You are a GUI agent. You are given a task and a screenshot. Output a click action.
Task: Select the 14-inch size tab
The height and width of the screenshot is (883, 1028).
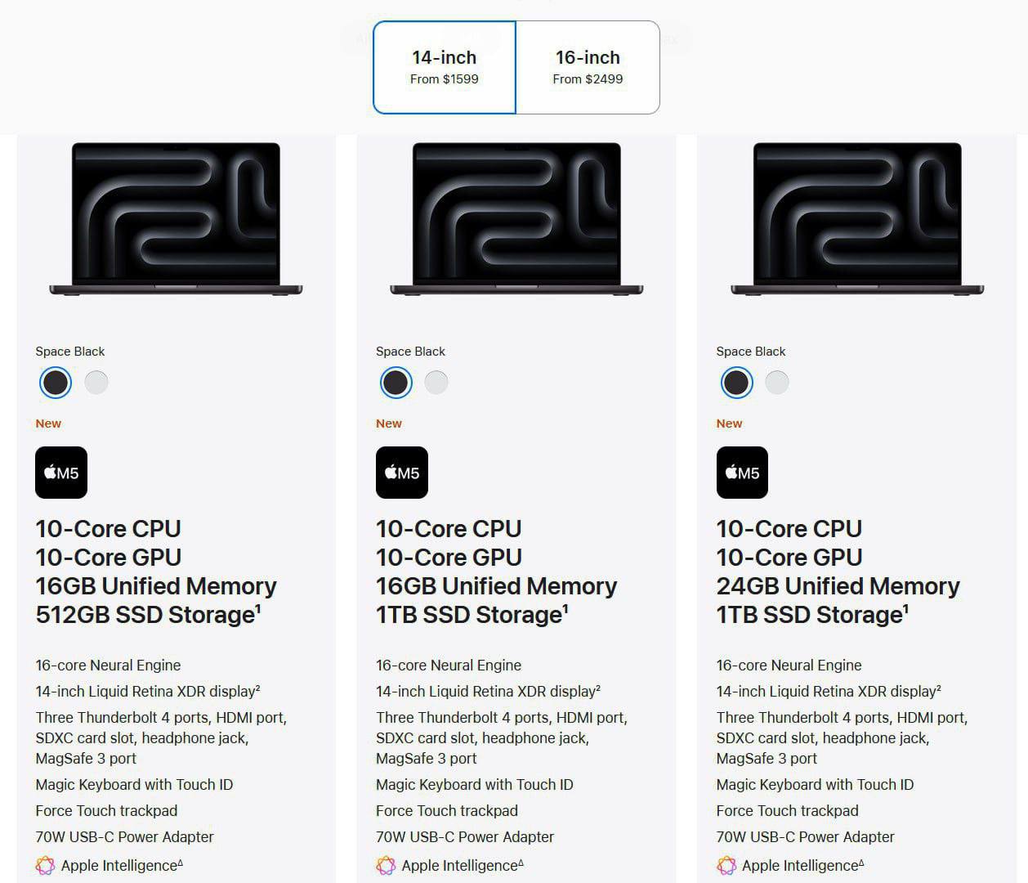445,67
